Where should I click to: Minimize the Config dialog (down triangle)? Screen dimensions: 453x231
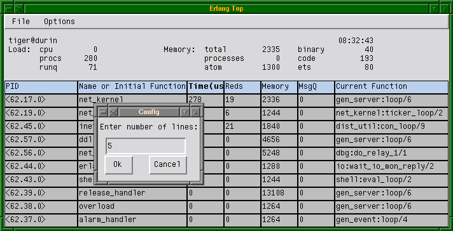pyautogui.click(x=185, y=112)
